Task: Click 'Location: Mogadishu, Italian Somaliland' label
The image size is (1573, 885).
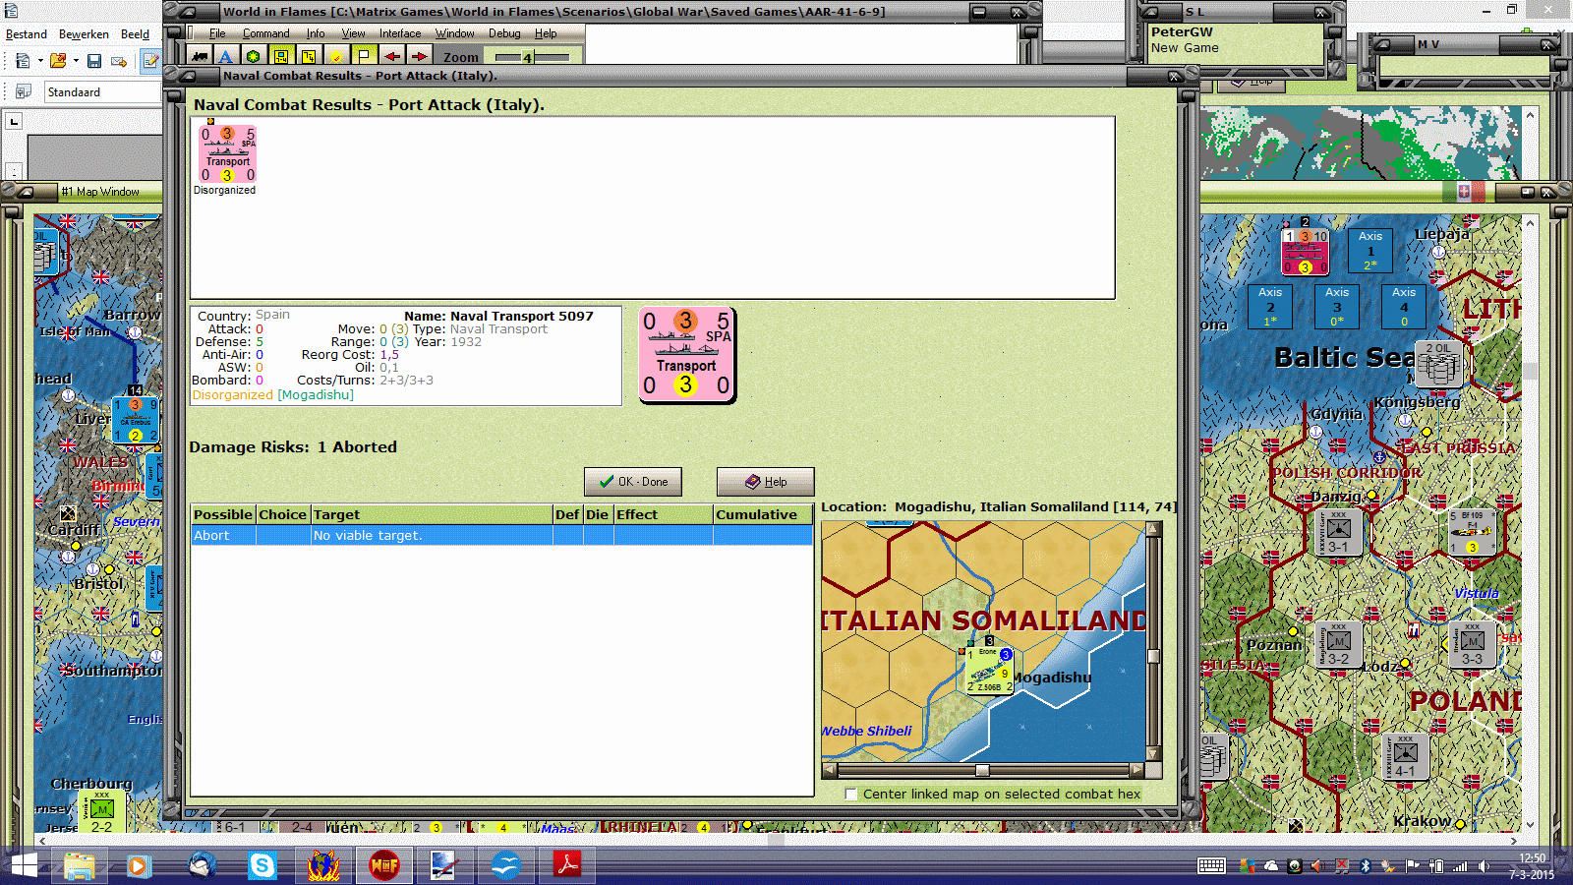Action: (x=999, y=507)
